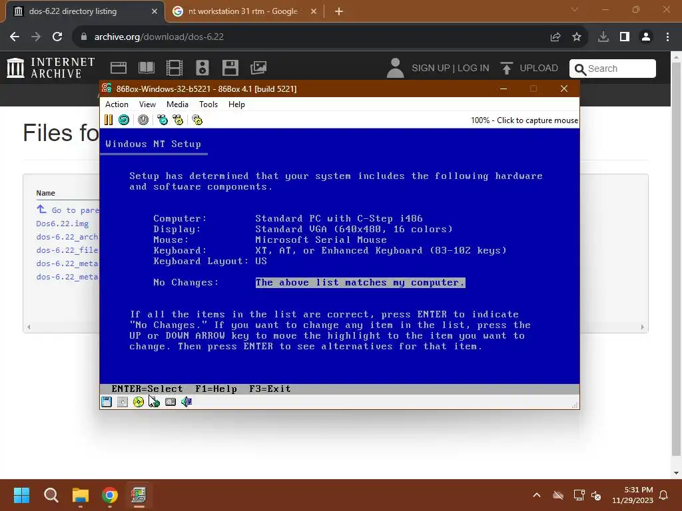This screenshot has height=511, width=682.
Task: Open the Help menu in 86Box
Action: point(236,104)
